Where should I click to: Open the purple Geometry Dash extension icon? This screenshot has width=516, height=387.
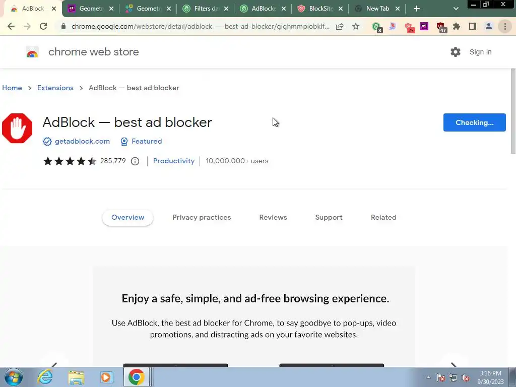coord(424,26)
